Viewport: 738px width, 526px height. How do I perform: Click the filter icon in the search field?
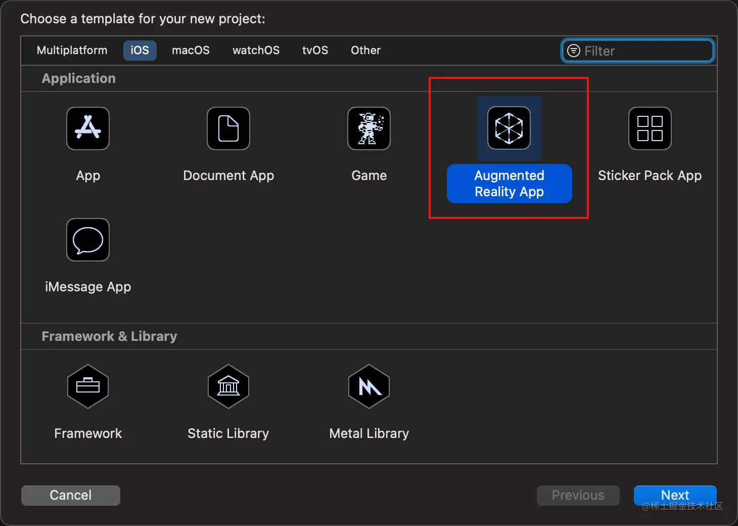(x=574, y=51)
